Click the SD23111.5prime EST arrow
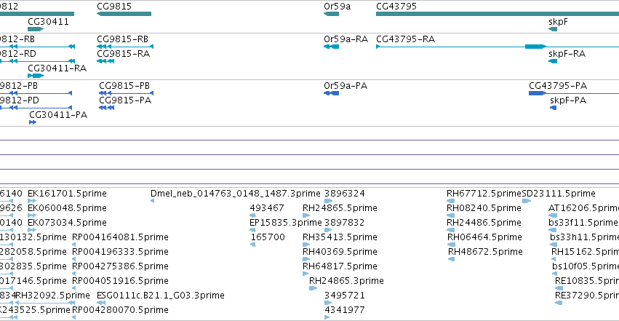Image resolution: width=619 pixels, height=321 pixels. pos(527,201)
